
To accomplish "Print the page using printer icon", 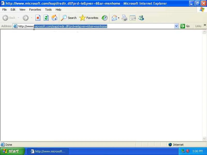I will pos(124,18).
